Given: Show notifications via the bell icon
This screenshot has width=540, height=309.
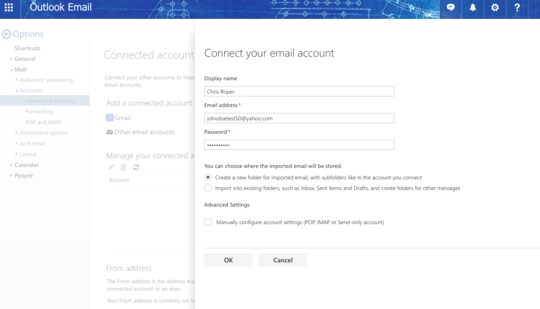Looking at the screenshot, I should click(x=472, y=7).
